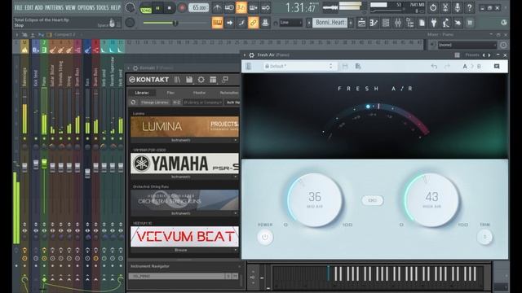Open the Mixer view icon

[x=398, y=23]
